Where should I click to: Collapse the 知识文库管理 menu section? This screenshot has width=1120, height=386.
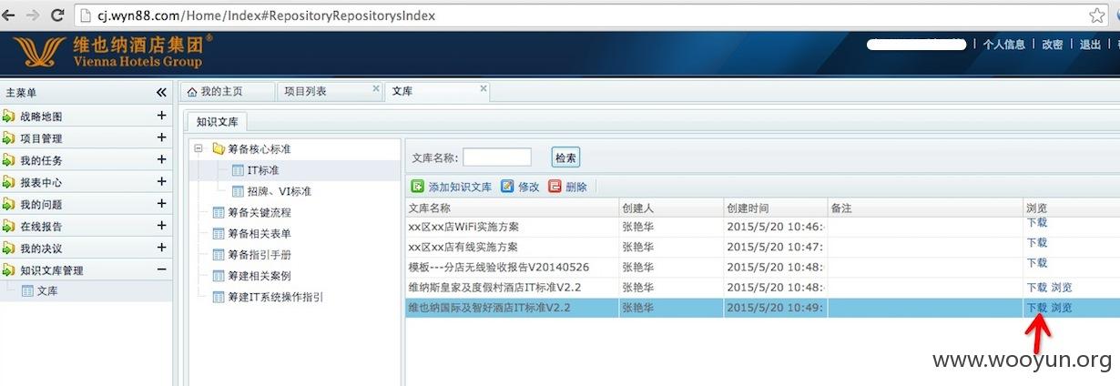tap(161, 269)
